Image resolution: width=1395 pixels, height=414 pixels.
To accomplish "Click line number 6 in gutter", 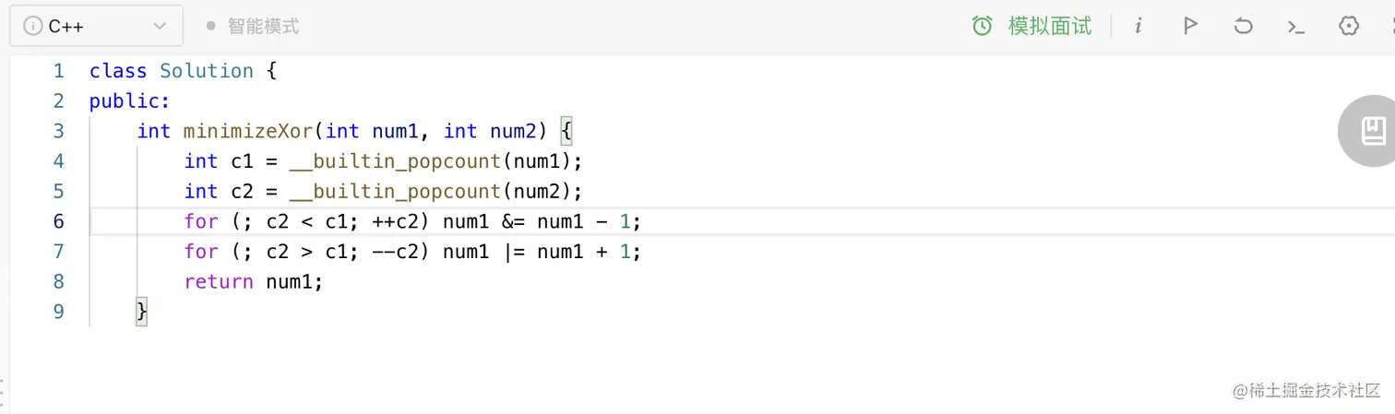I will pyautogui.click(x=59, y=221).
